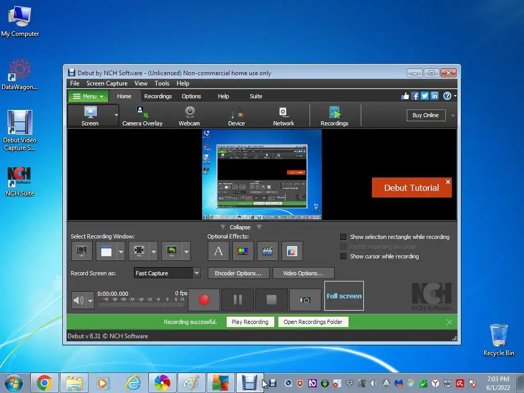The width and height of the screenshot is (524, 393).
Task: Enable Show selection rectangle while recording
Action: (343, 237)
